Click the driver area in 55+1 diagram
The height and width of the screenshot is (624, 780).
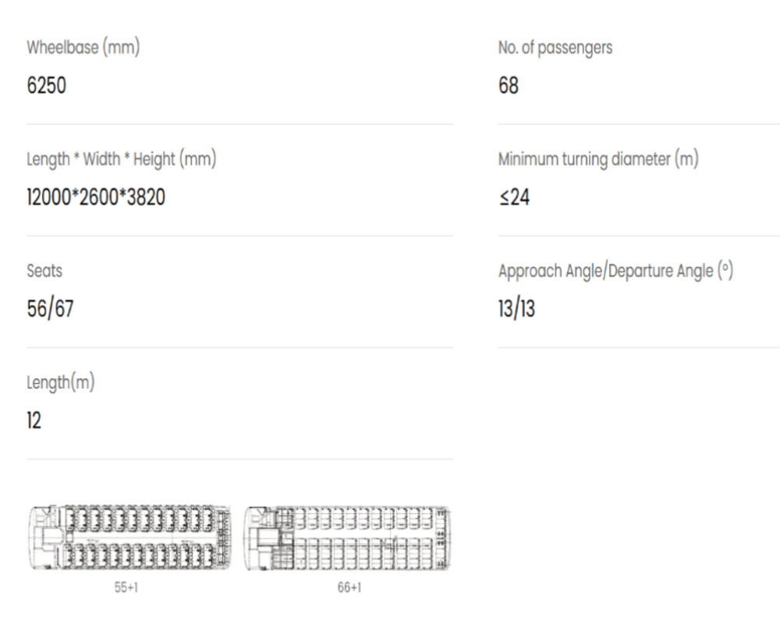coord(46,538)
